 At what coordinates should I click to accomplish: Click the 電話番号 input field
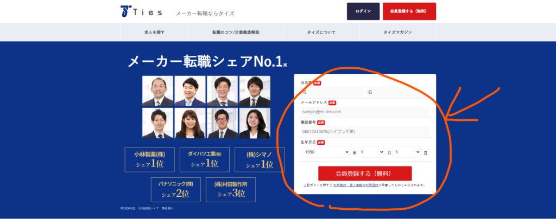365,132
